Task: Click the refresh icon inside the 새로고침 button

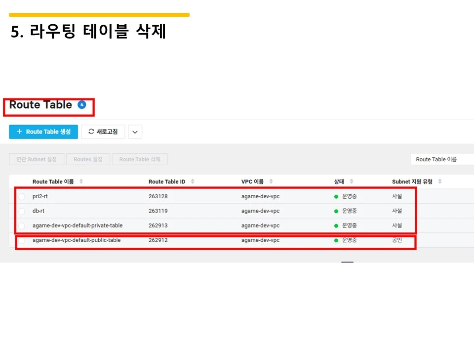Action: click(x=90, y=132)
